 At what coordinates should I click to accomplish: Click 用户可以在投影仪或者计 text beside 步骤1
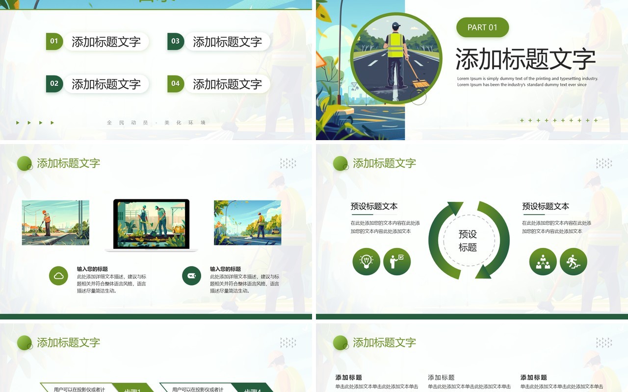79,390
